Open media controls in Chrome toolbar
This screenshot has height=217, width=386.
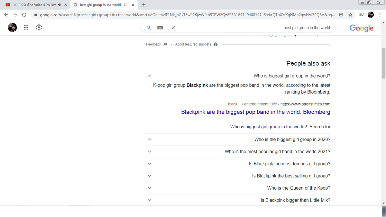click(361, 15)
